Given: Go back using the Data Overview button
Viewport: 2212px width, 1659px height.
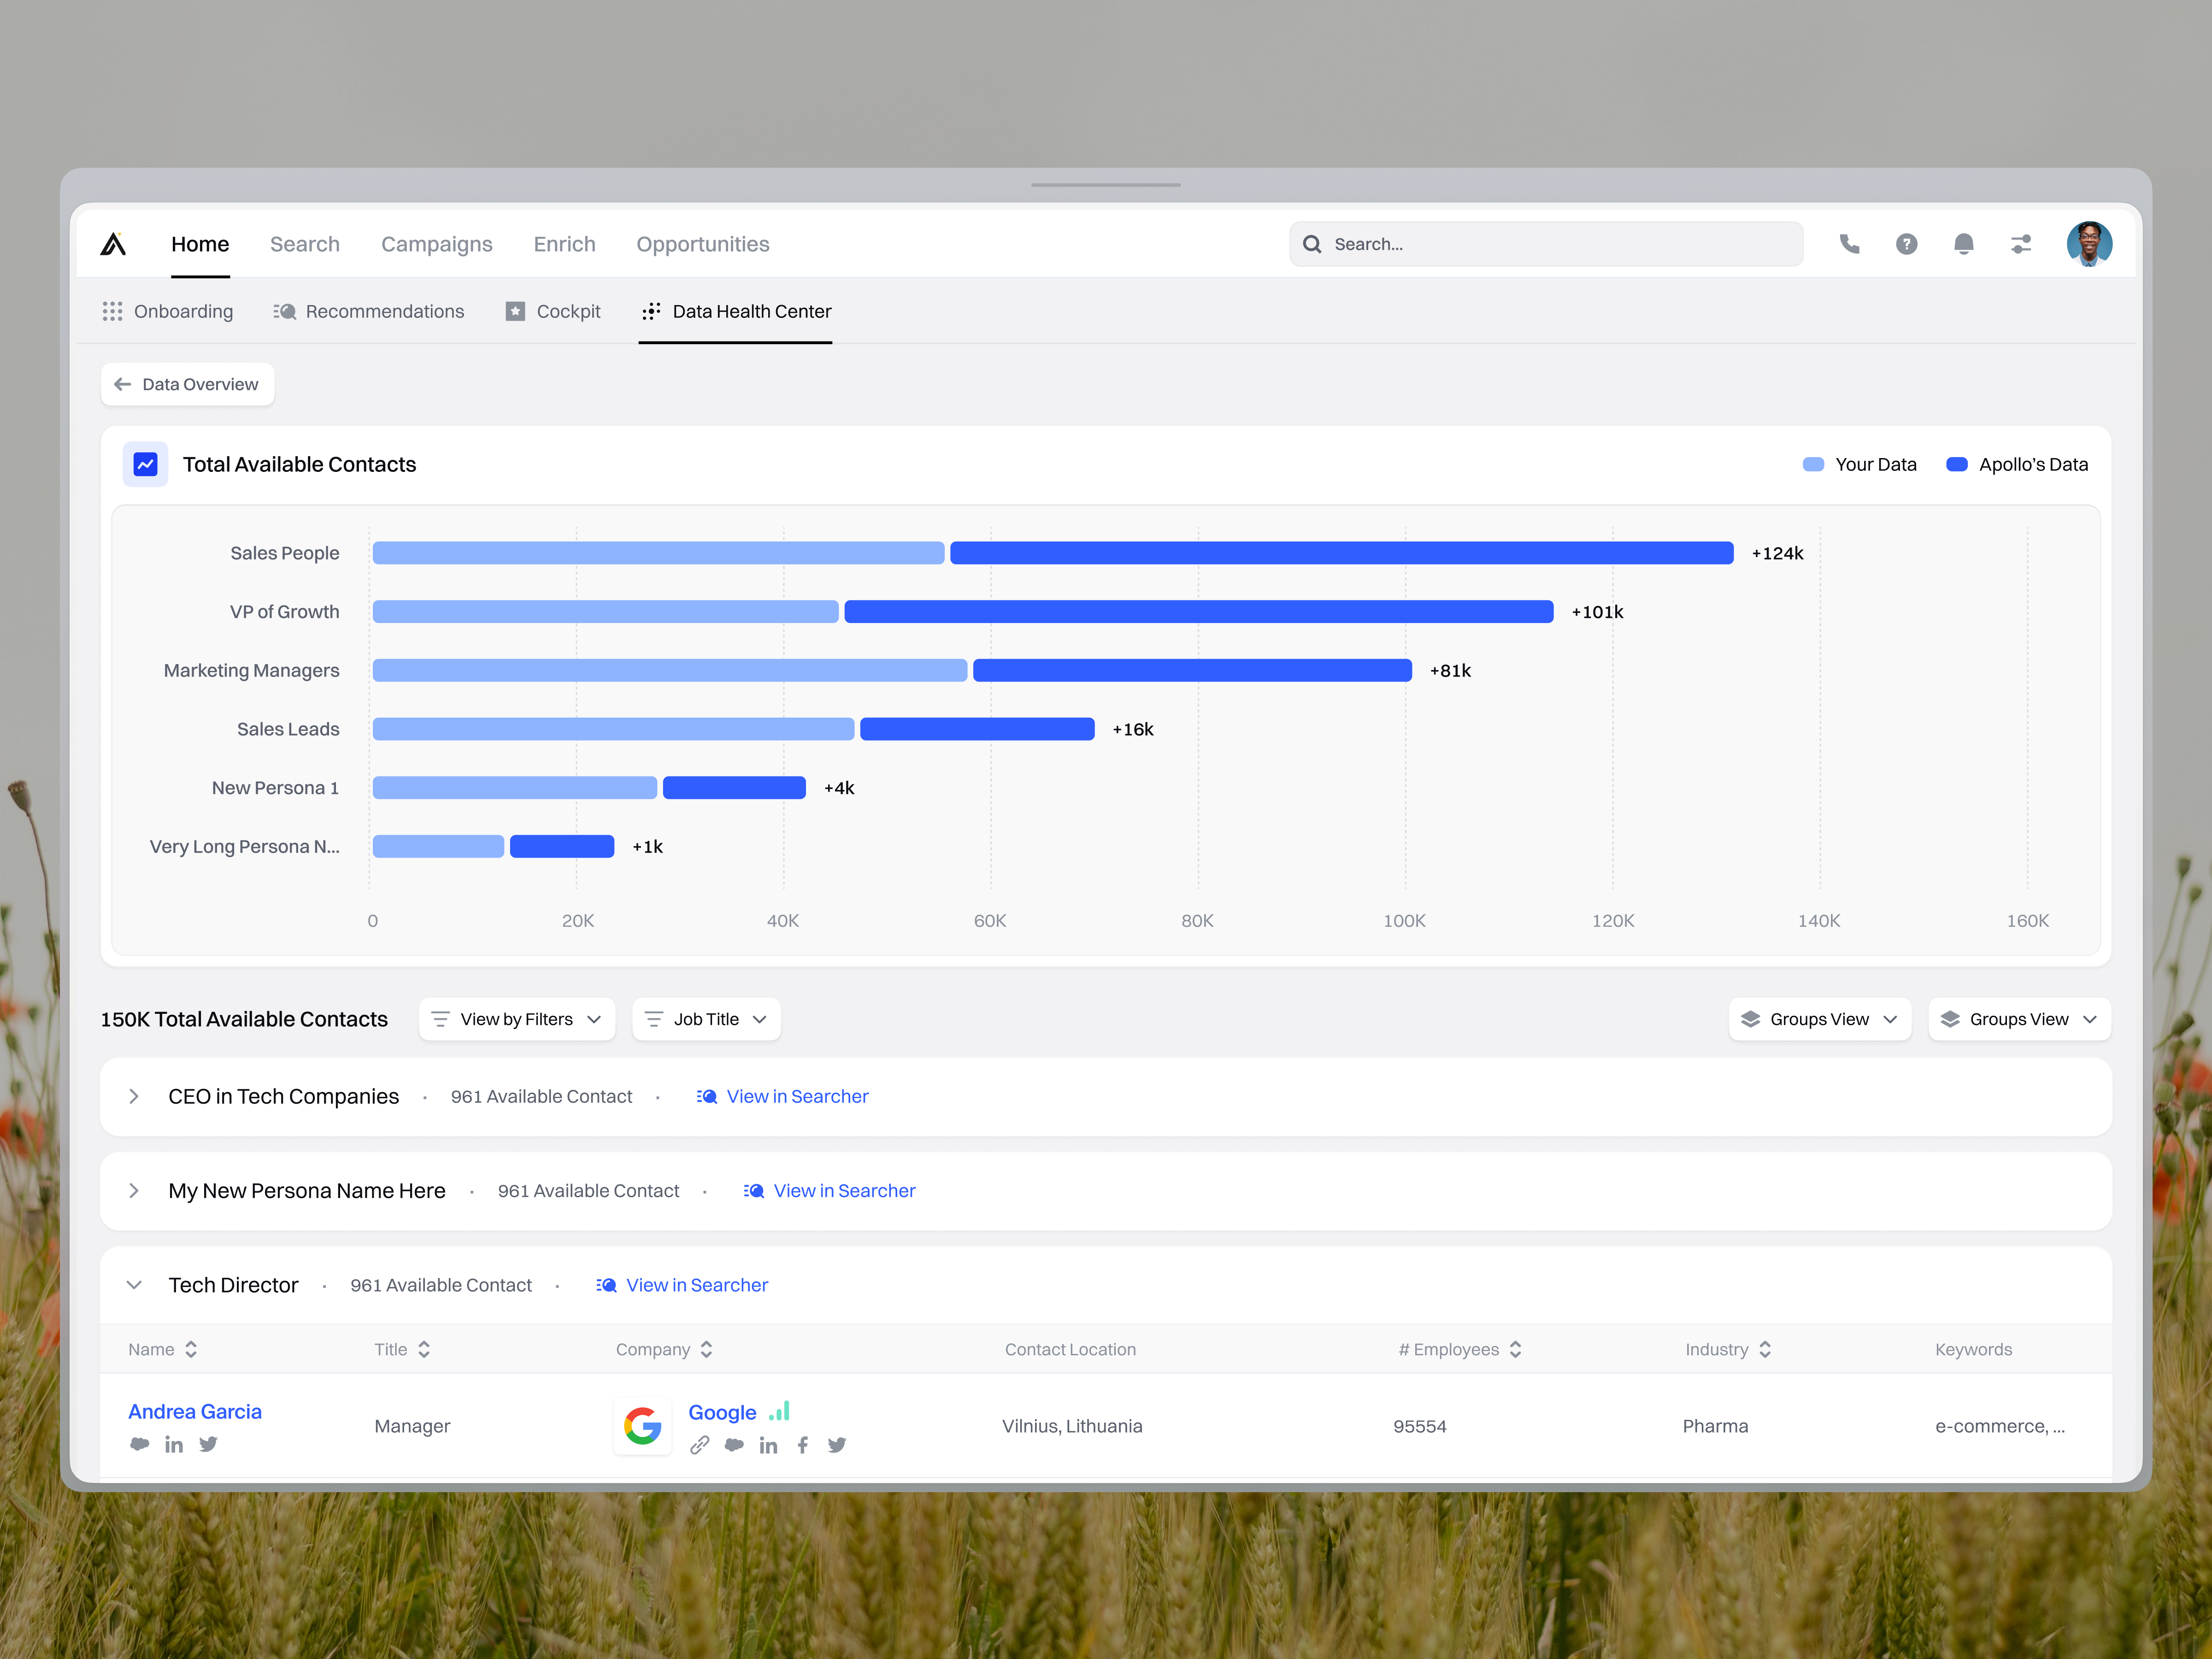Looking at the screenshot, I should [x=187, y=384].
